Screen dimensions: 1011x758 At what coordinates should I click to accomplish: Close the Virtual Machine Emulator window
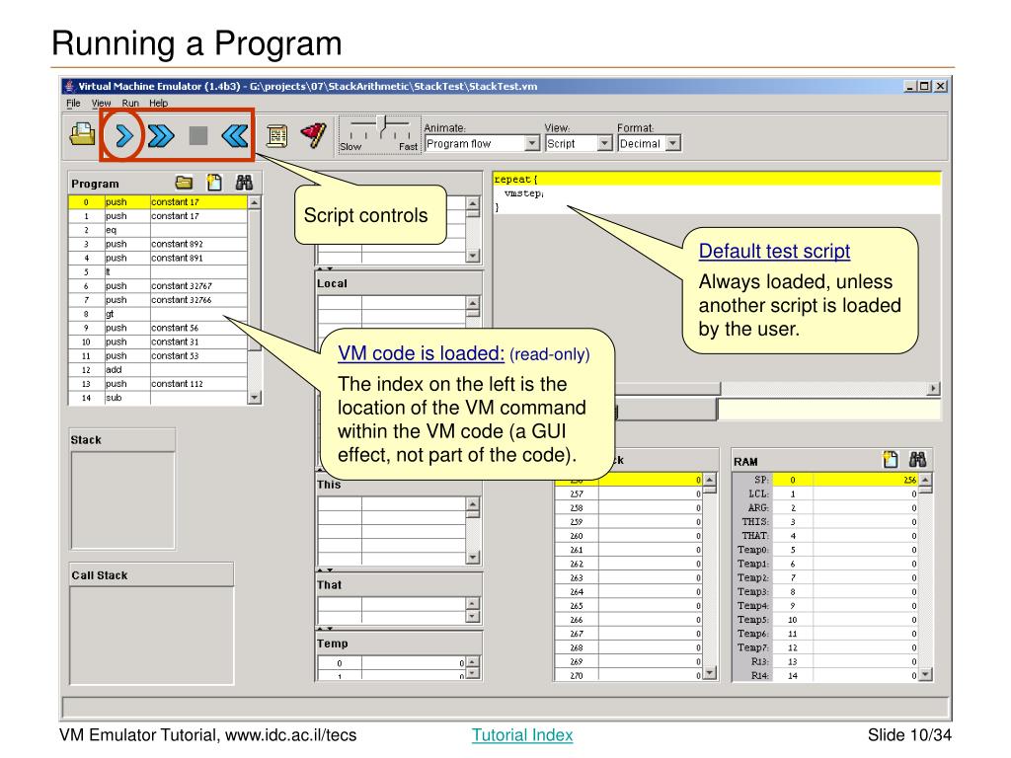(x=941, y=87)
